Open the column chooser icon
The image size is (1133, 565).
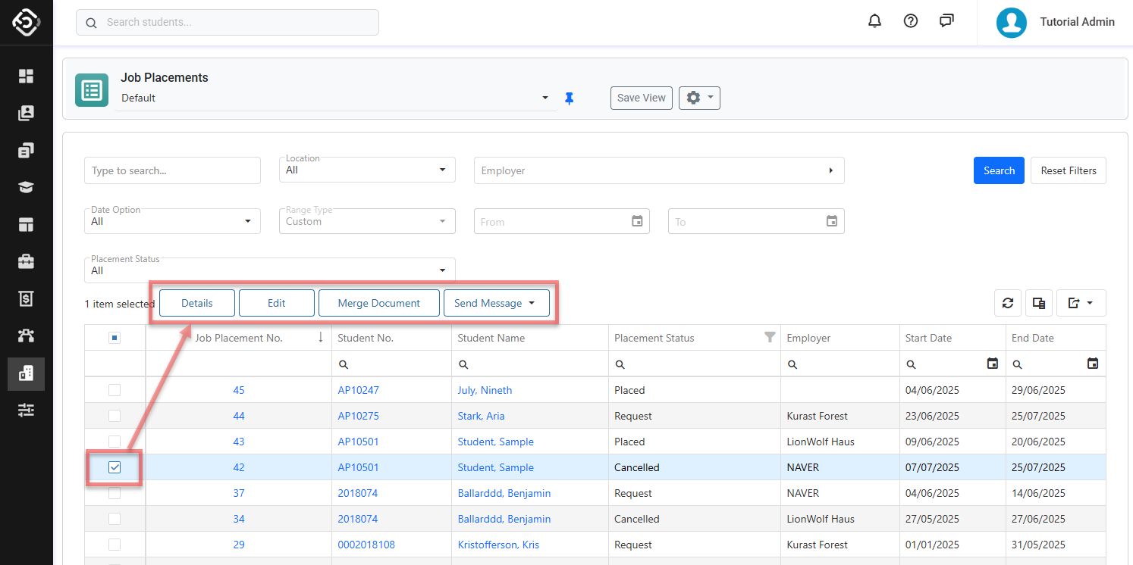click(1039, 303)
